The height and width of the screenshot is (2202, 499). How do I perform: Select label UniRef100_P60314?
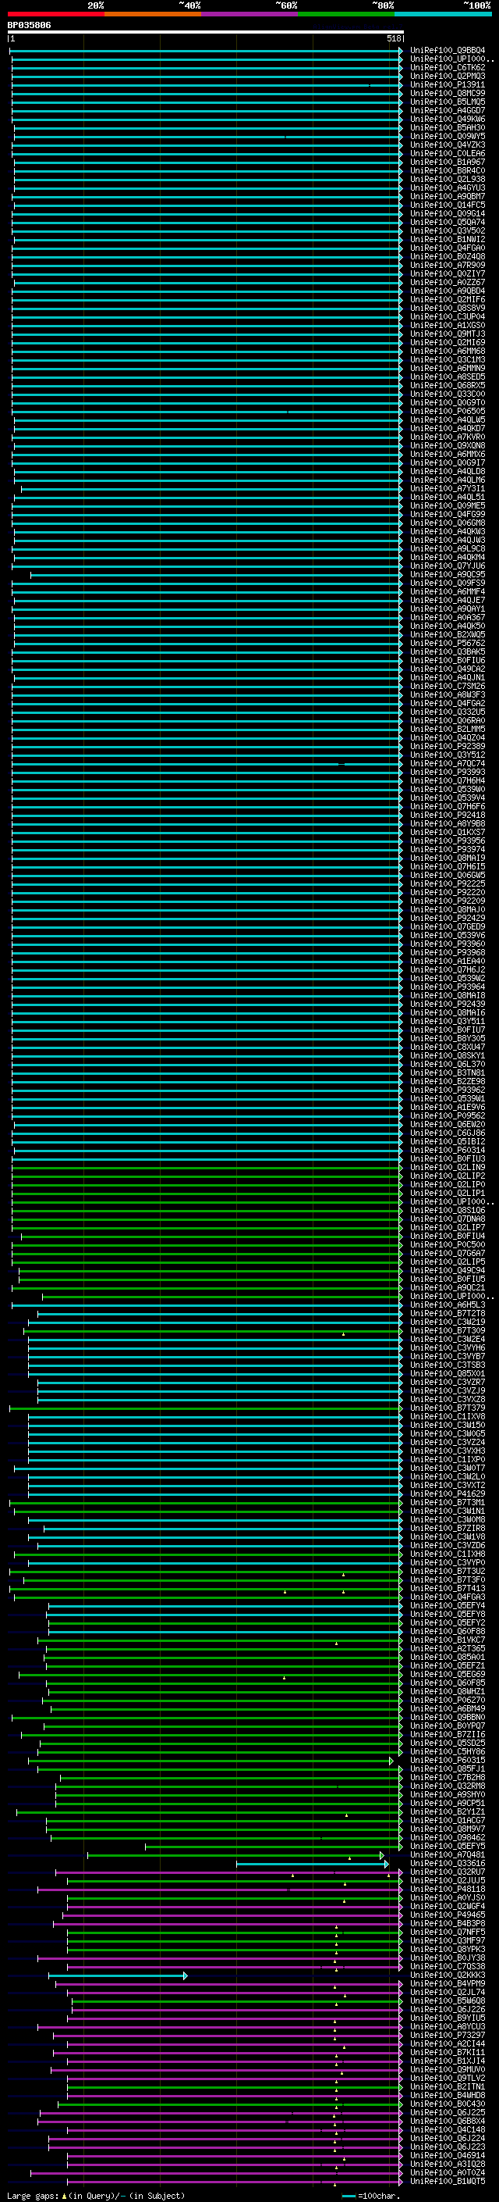click(x=448, y=1150)
